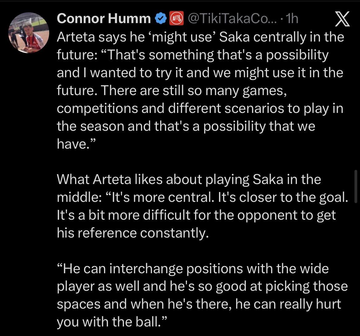
Task: Click the line starting "the season and that's"
Action: point(186,126)
